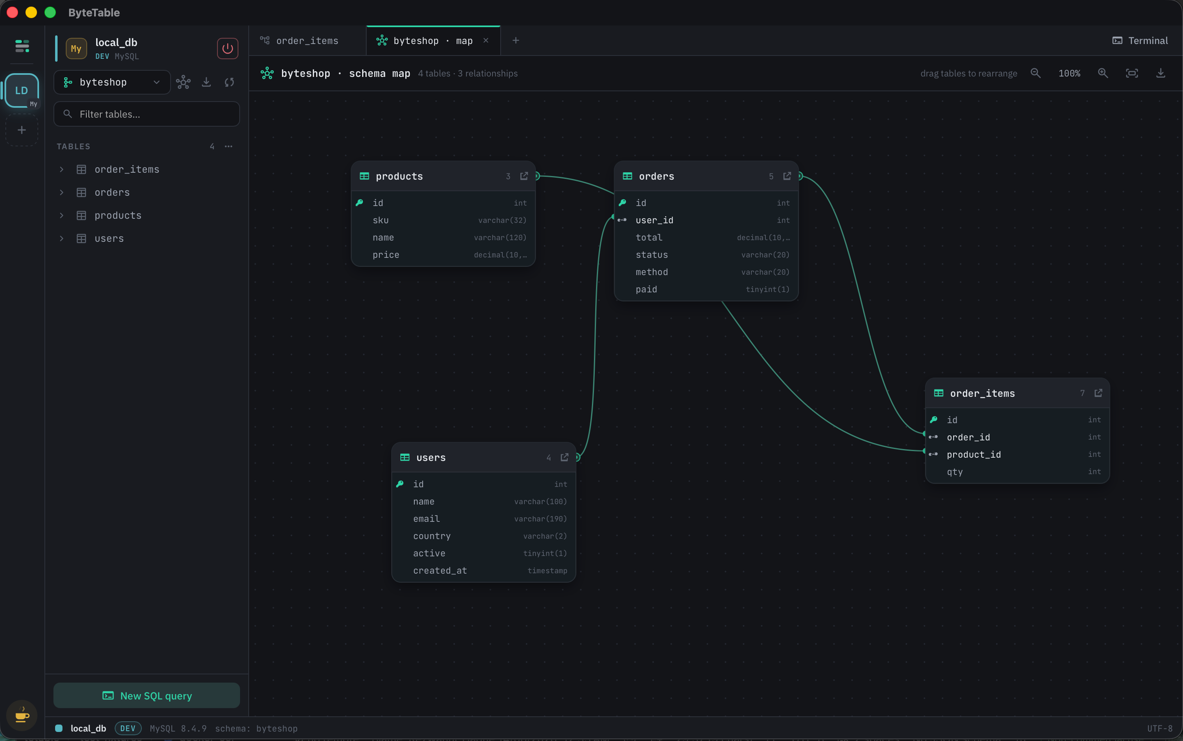This screenshot has height=741, width=1183.
Task: Click the paid column in orders
Action: pos(706,289)
